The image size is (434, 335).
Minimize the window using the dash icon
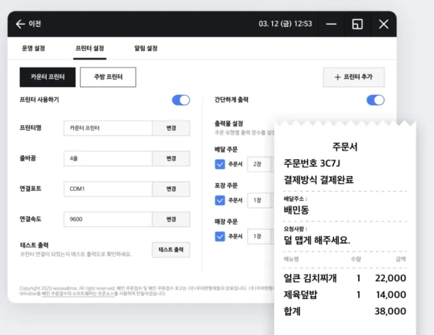331,24
